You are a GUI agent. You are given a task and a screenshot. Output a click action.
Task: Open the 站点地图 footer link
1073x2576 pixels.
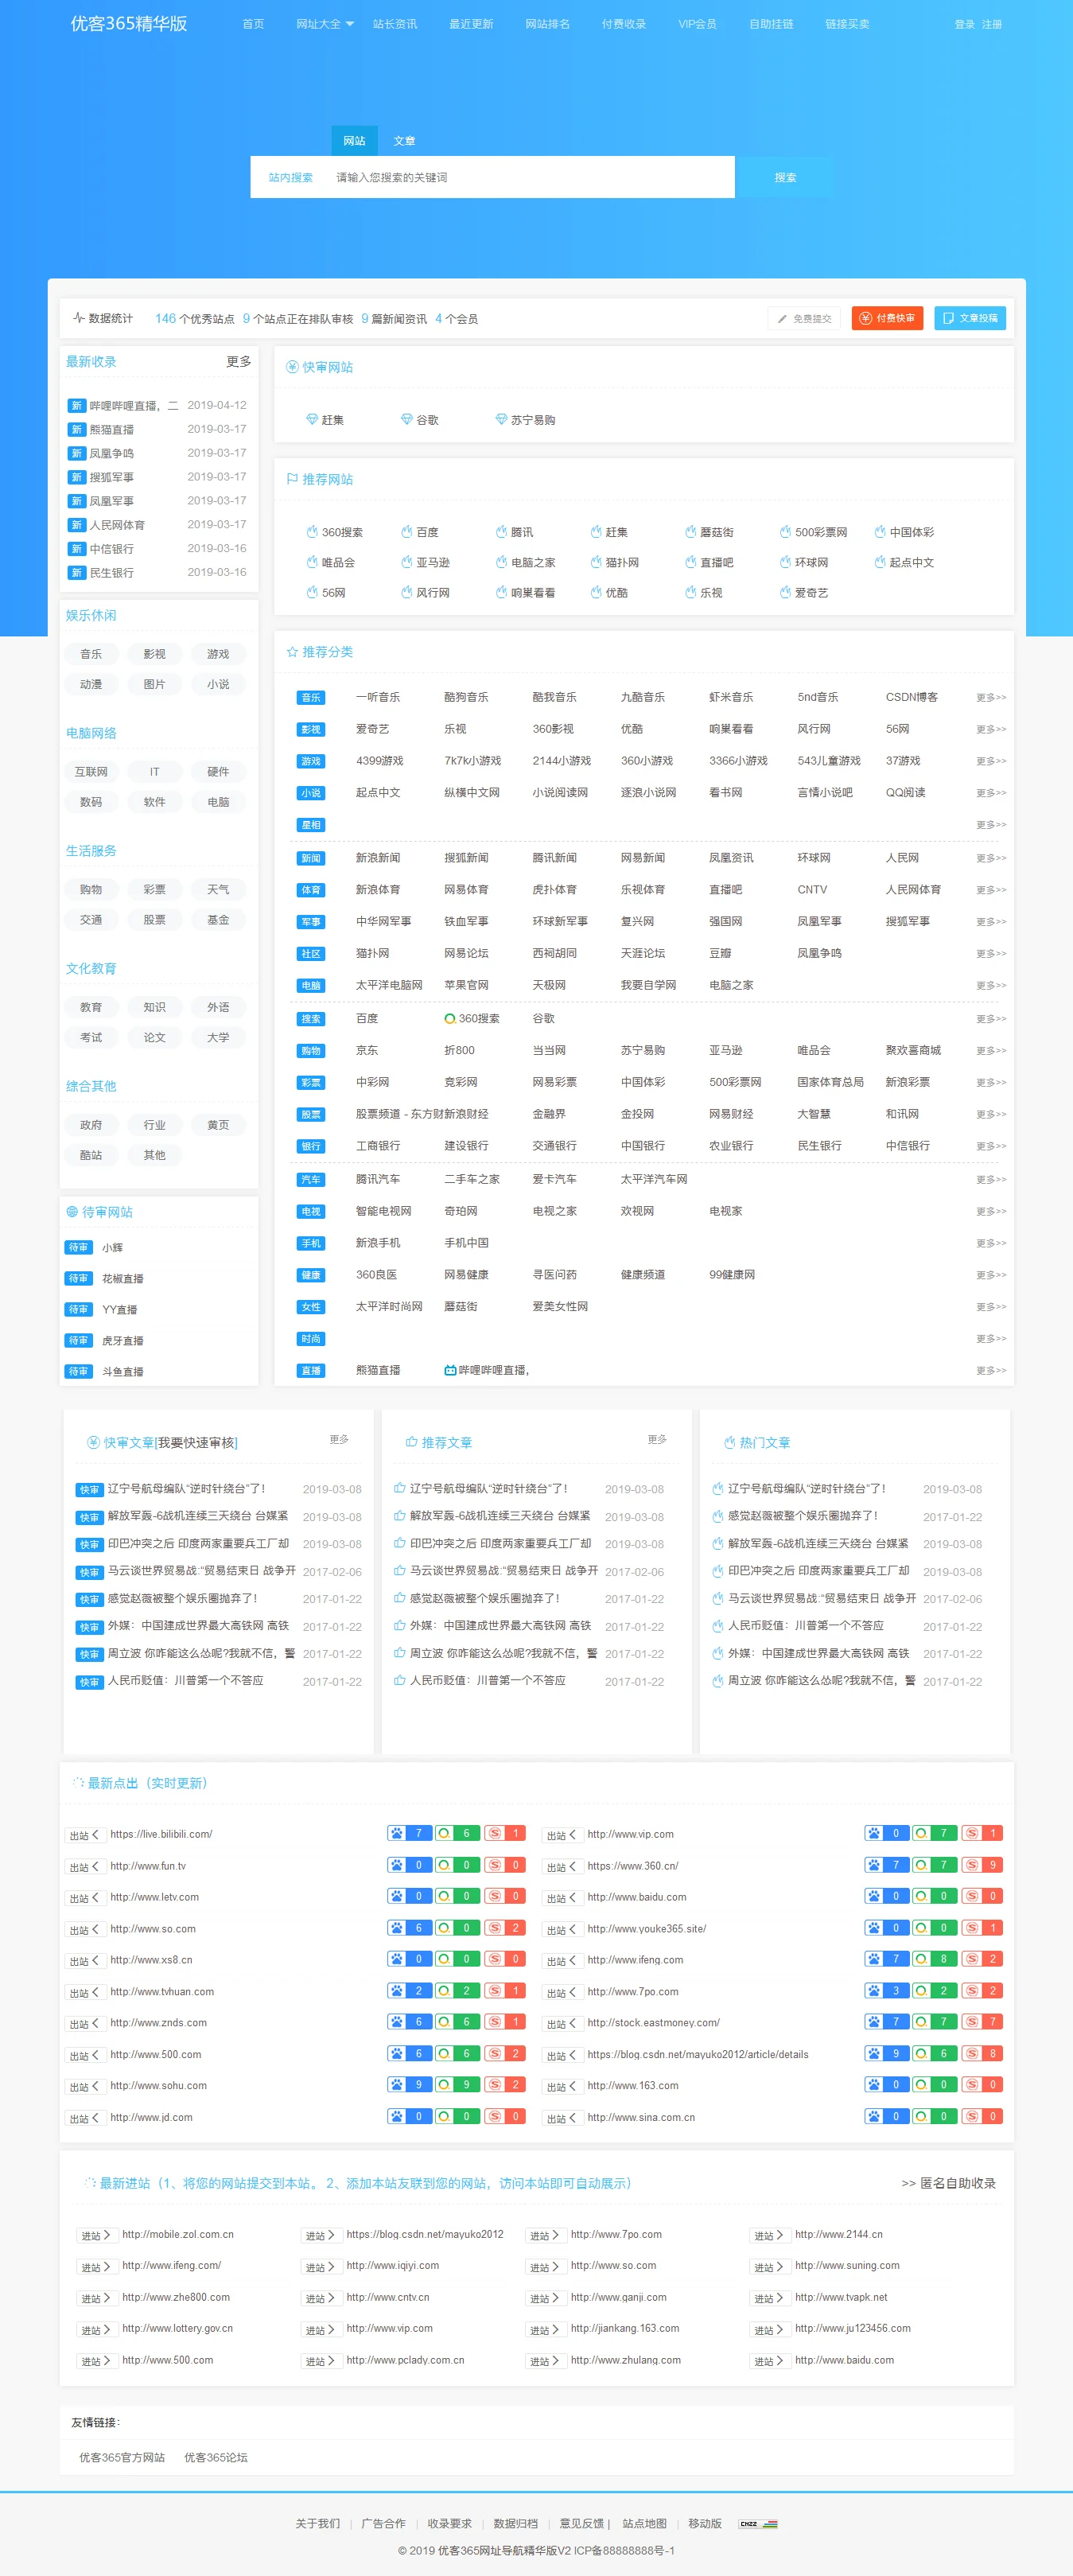(x=644, y=2523)
